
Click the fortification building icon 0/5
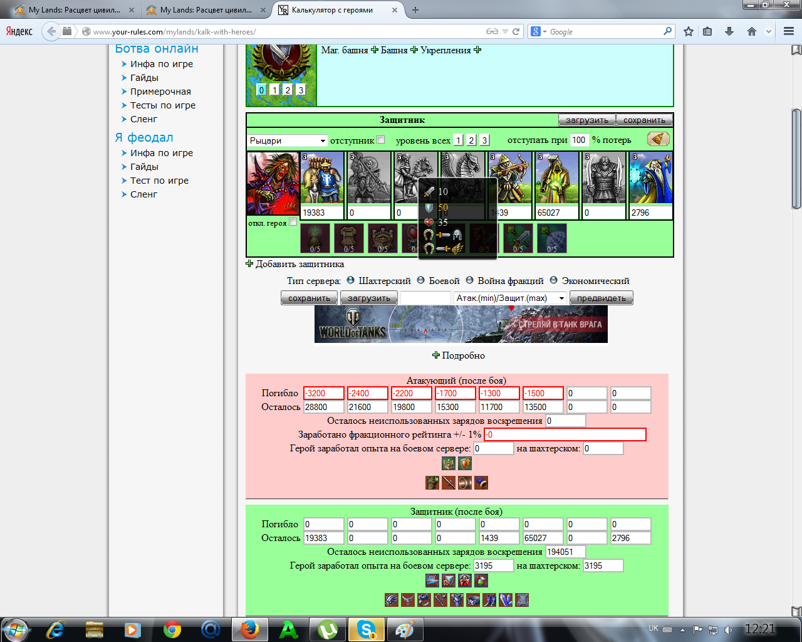[x=383, y=238]
